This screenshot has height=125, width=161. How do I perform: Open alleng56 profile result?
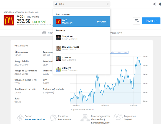[82, 69]
